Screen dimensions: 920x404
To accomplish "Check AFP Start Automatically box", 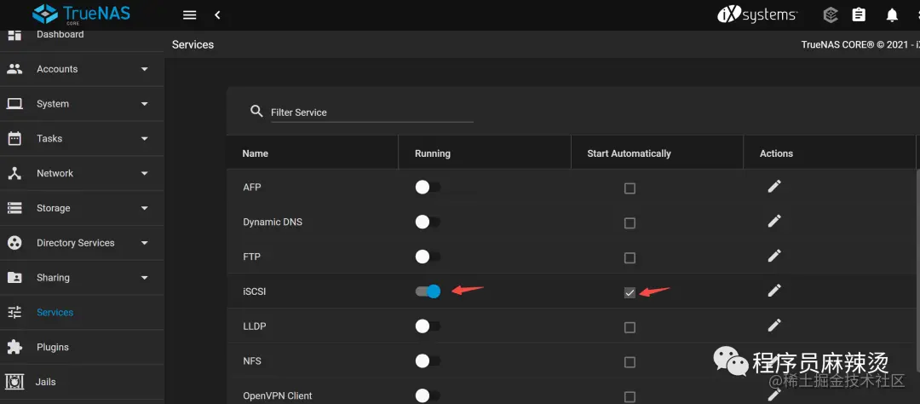I will [x=630, y=188].
